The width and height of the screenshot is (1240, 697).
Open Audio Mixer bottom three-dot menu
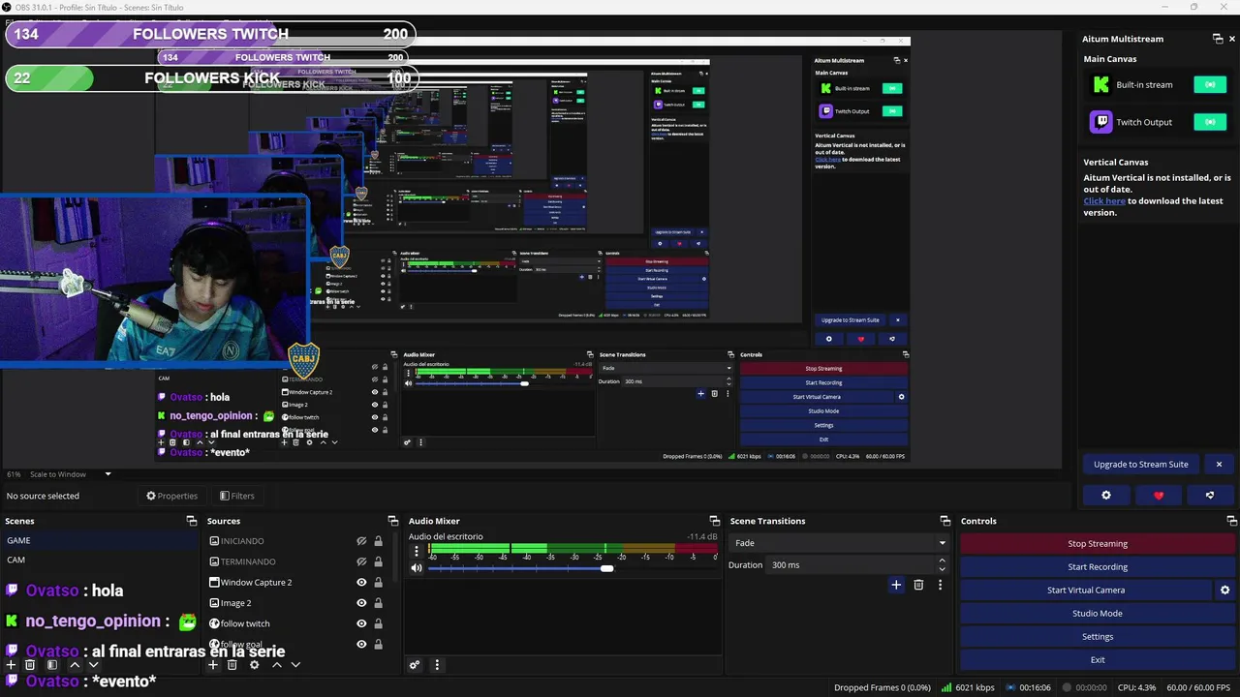437,665
